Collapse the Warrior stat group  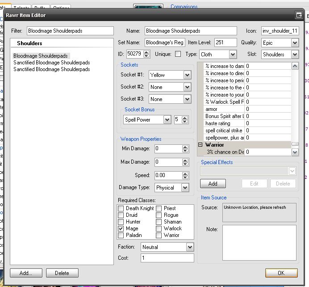pos(200,145)
